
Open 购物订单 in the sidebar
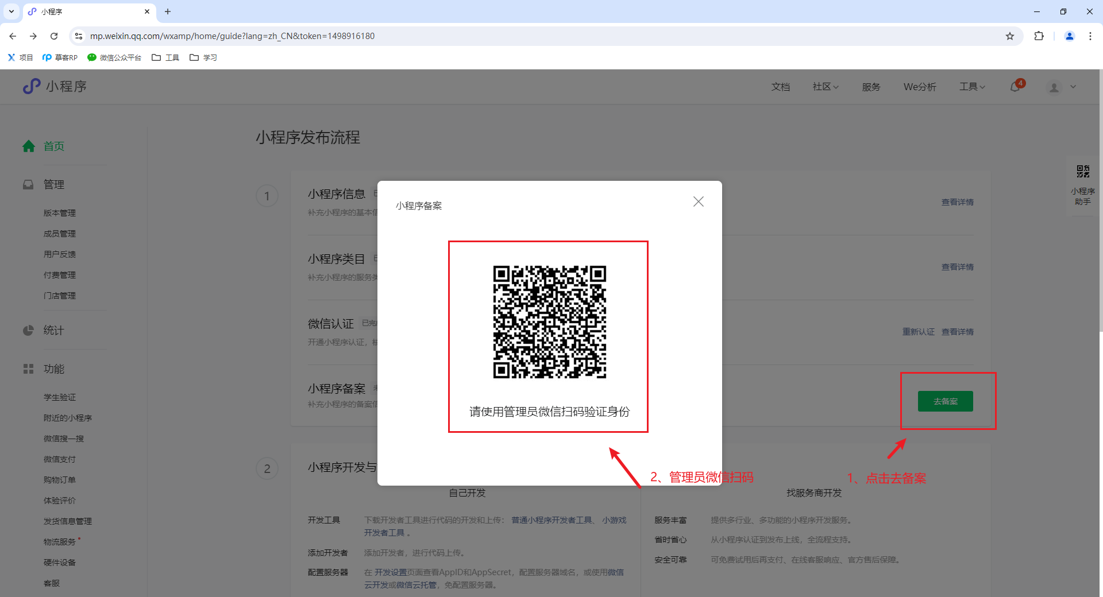pyautogui.click(x=60, y=480)
